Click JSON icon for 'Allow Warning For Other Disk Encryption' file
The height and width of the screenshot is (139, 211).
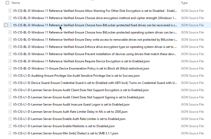point(10,11)
